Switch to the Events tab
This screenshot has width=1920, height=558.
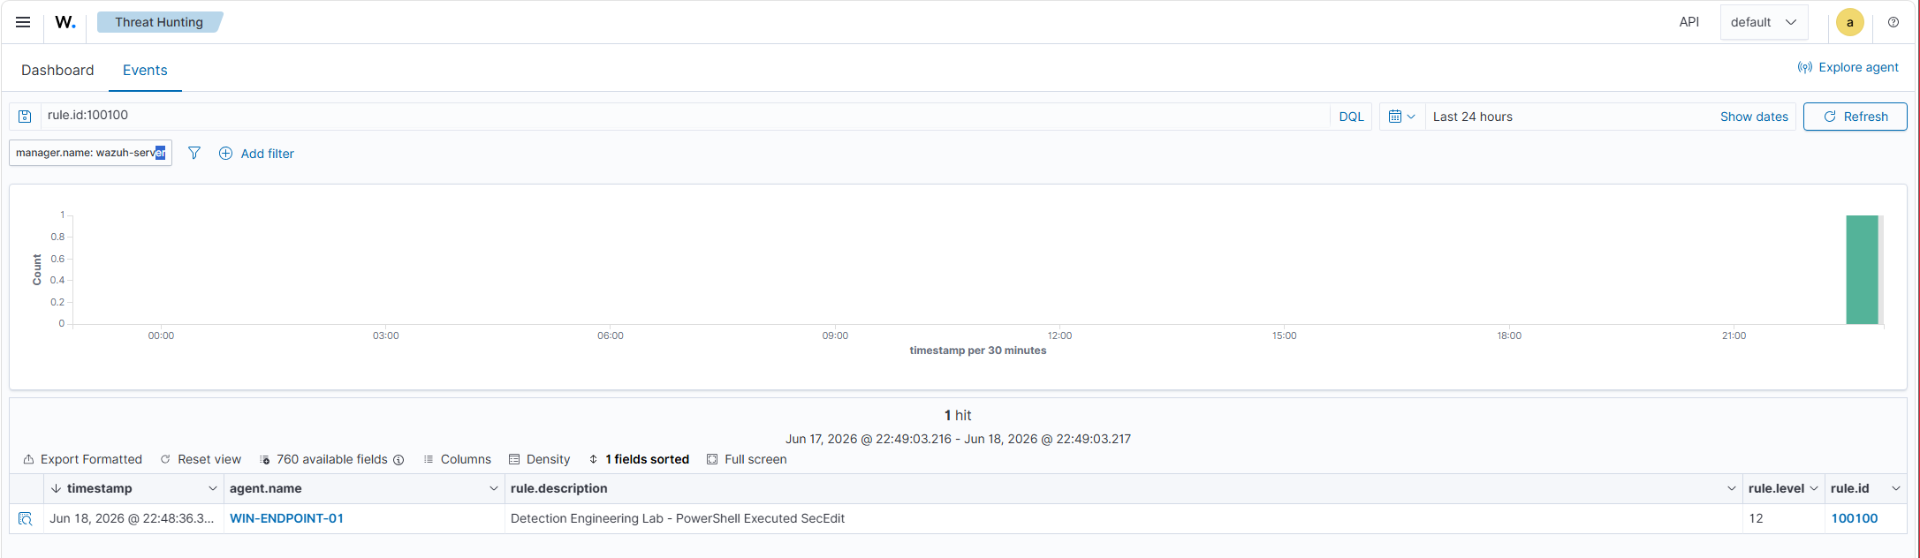coord(145,70)
